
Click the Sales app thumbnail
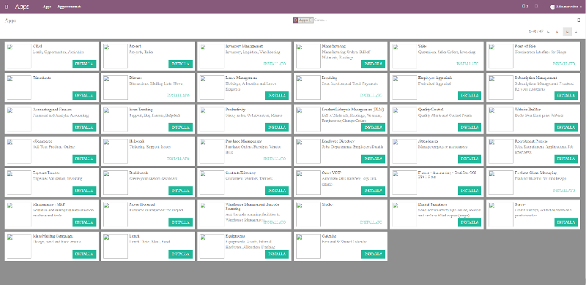click(x=404, y=56)
